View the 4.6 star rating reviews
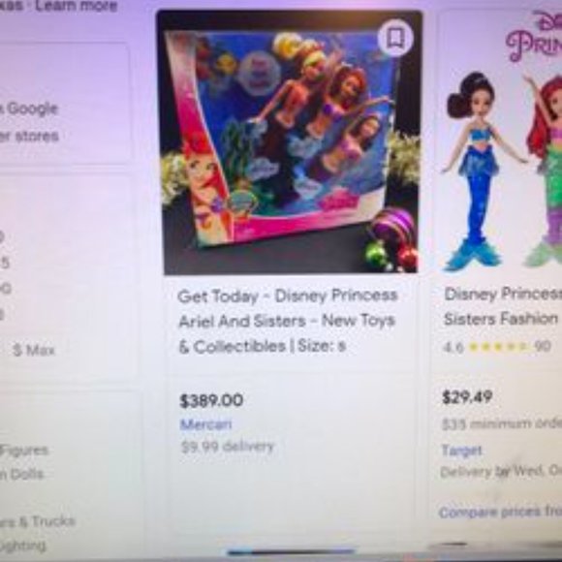This screenshot has height=562, width=562. (497, 347)
